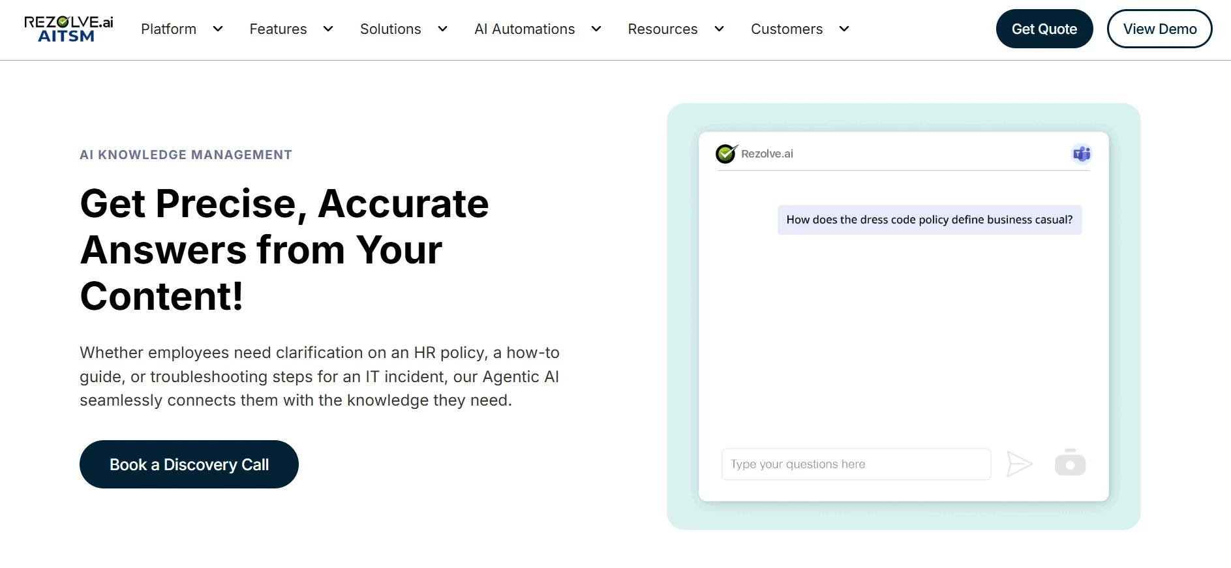The height and width of the screenshot is (568, 1231).
Task: Click the Rezolve.ai AITSM logo
Action: (68, 29)
